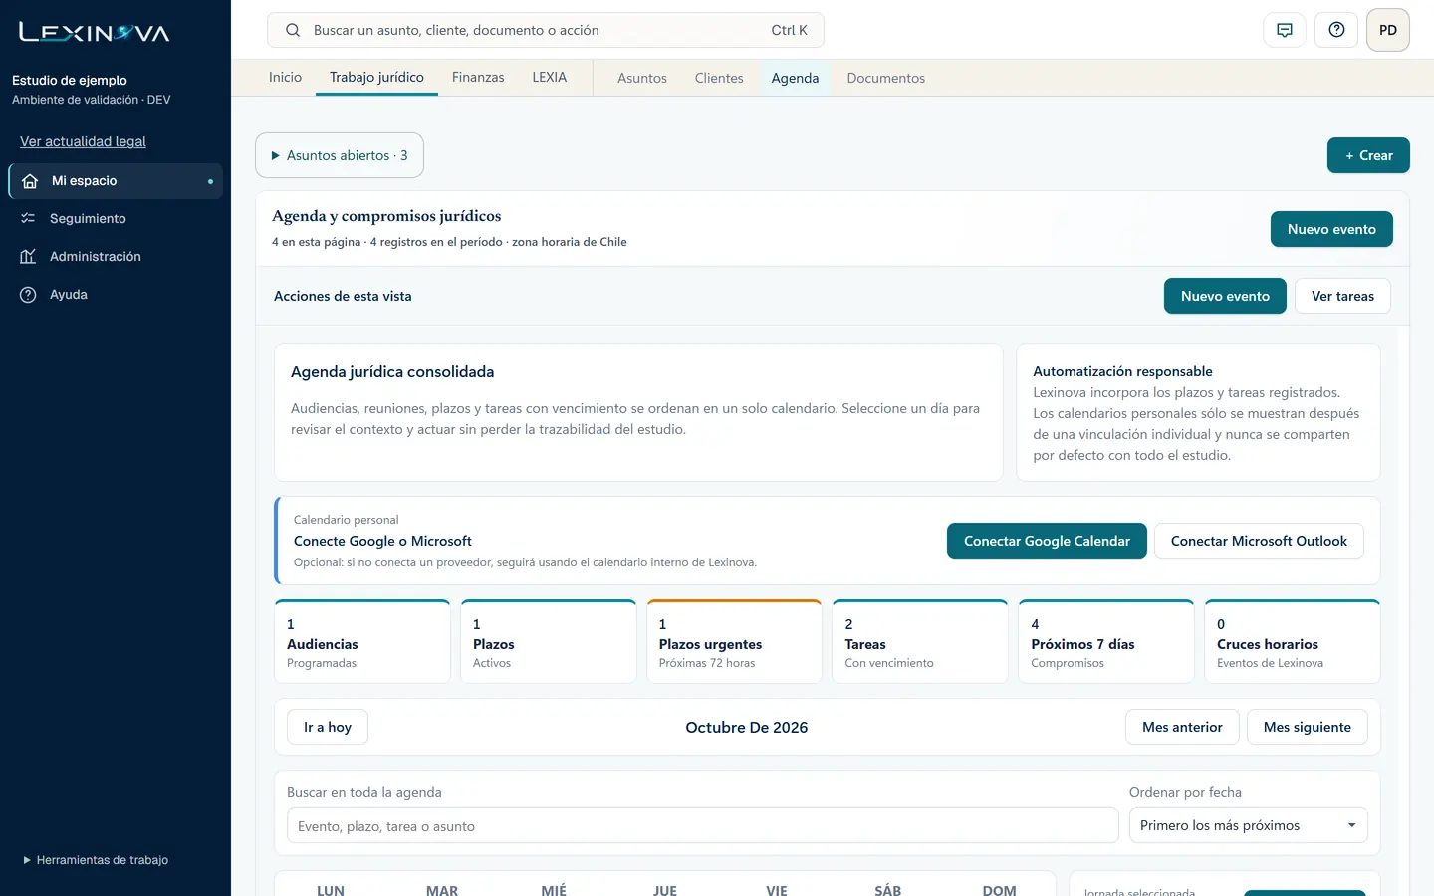This screenshot has height=896, width=1434.
Task: Click the Estudio de ejemplo name
Action: [x=70, y=80]
